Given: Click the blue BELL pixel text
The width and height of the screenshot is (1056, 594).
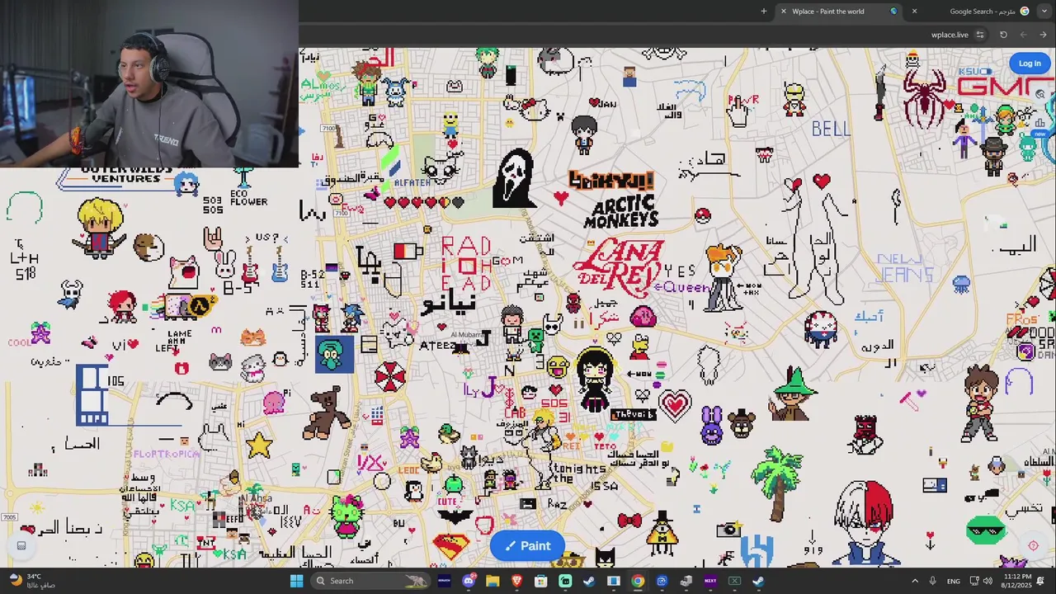Looking at the screenshot, I should pos(831,129).
